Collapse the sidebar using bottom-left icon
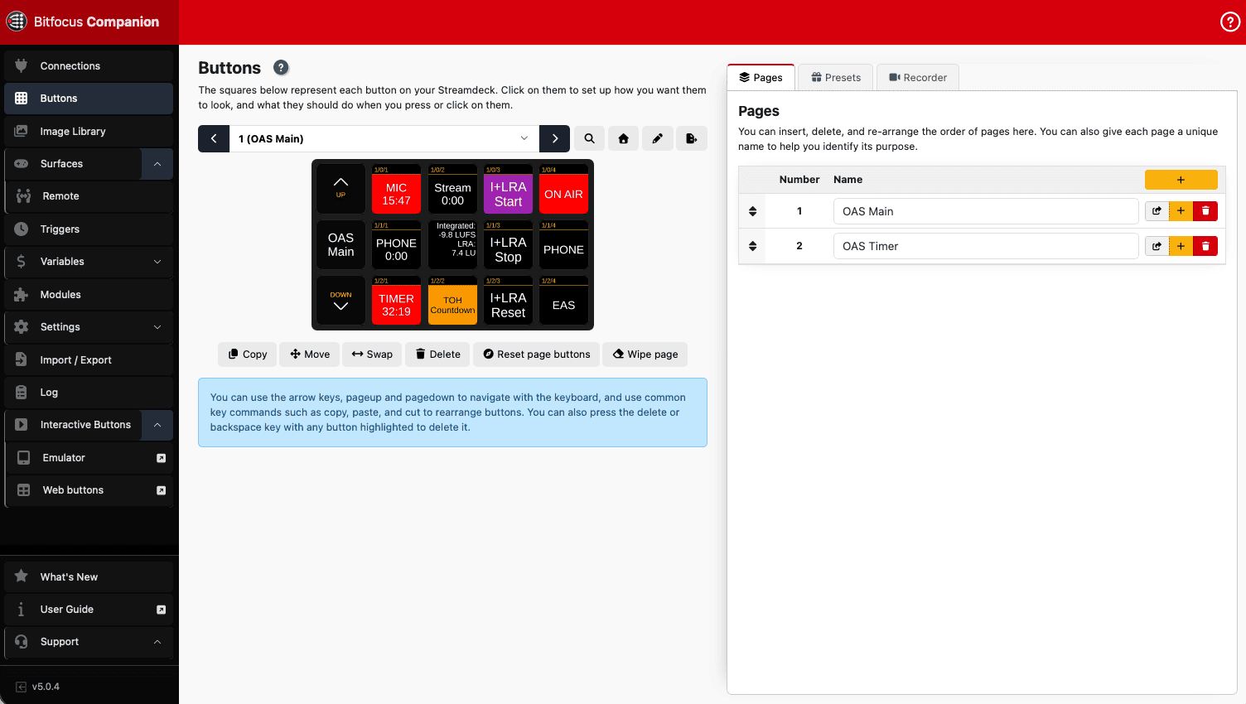Screen dimensions: 1246x704 point(22,687)
